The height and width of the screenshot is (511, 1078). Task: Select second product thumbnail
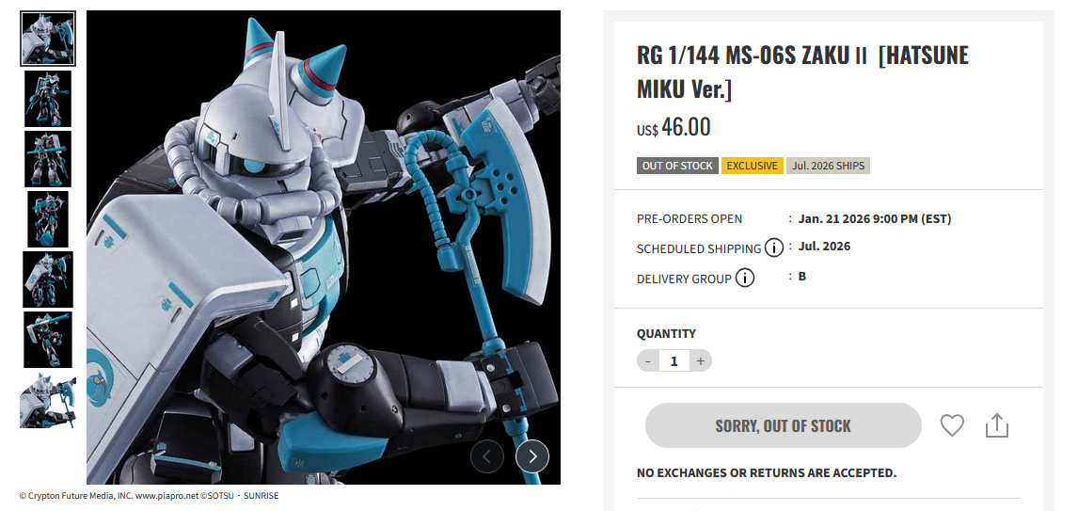(48, 99)
